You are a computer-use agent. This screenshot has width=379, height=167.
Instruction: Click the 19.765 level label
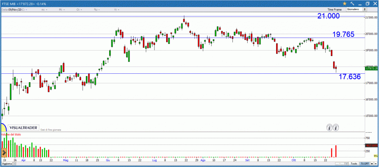pos(343,34)
